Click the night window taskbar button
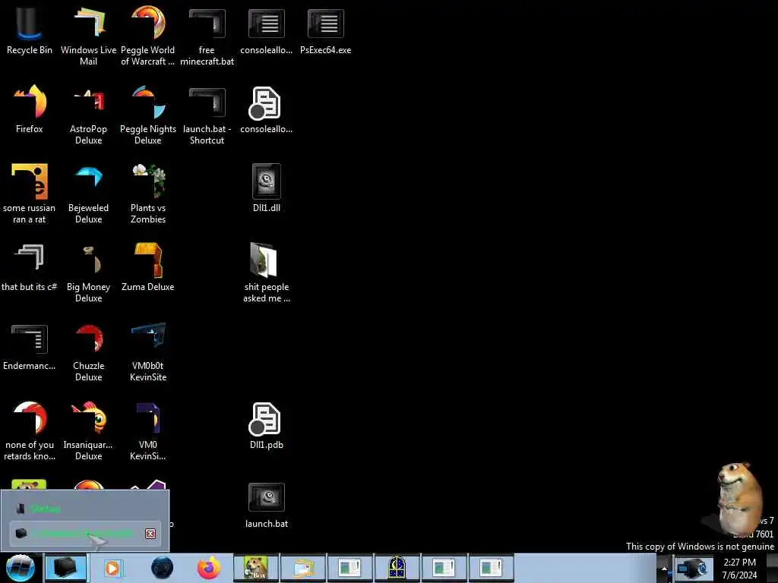 tap(397, 568)
